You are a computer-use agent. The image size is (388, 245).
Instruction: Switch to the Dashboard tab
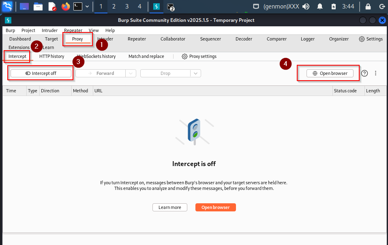(20, 39)
